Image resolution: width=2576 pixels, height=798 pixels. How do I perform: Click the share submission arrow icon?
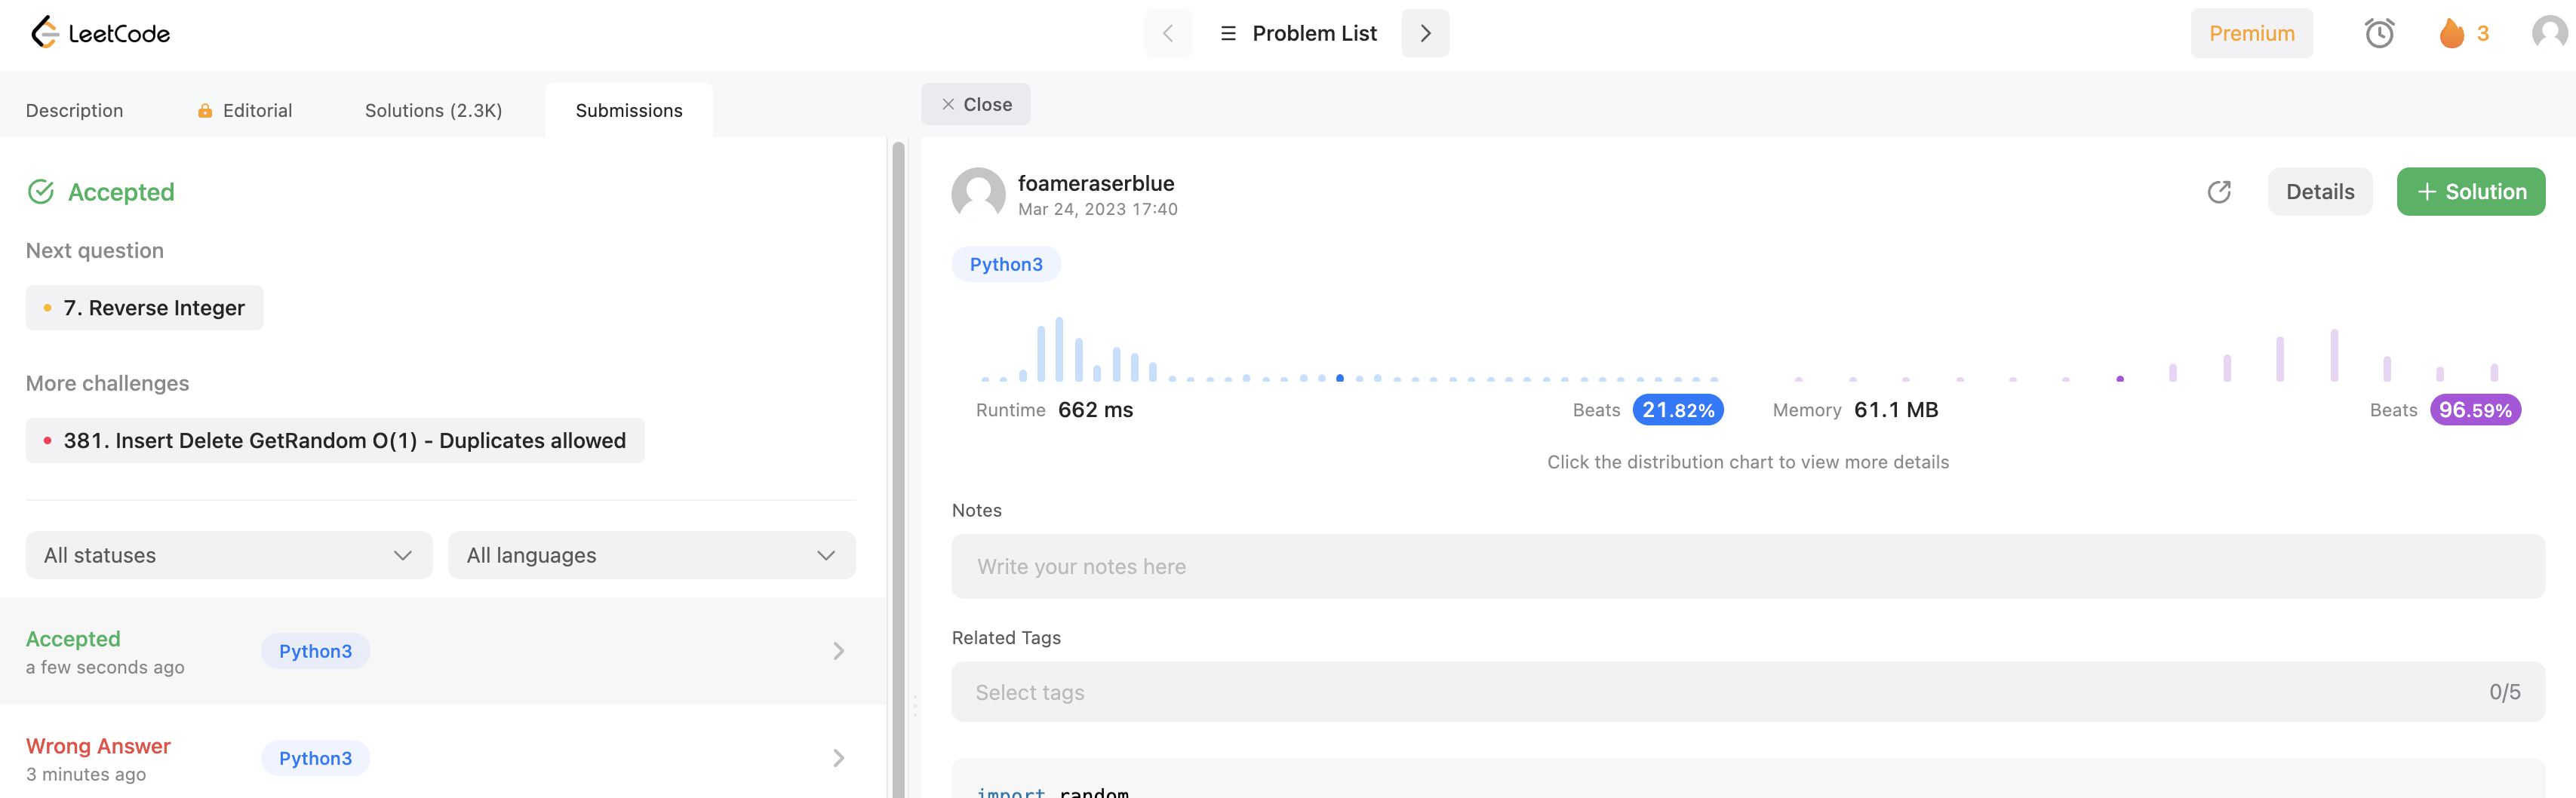pos(2219,192)
